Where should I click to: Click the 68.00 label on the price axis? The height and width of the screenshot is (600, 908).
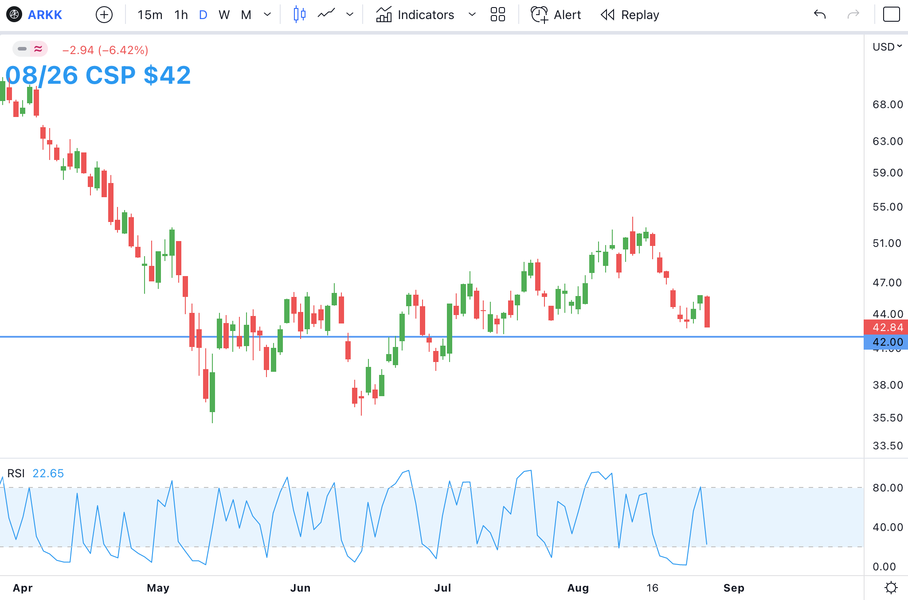tap(888, 105)
